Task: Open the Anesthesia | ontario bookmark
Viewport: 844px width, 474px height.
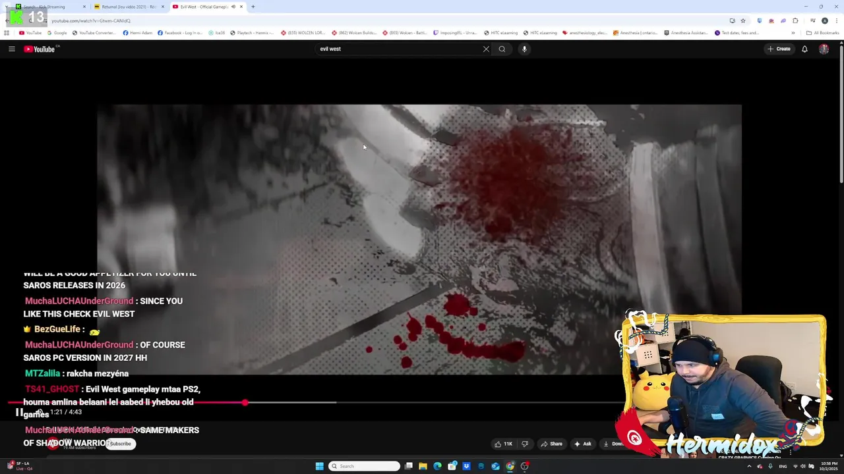Action: pos(636,33)
